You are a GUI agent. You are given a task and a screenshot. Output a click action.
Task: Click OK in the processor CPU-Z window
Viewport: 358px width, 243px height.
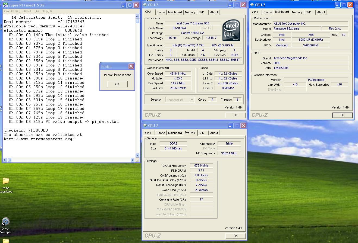235,115
